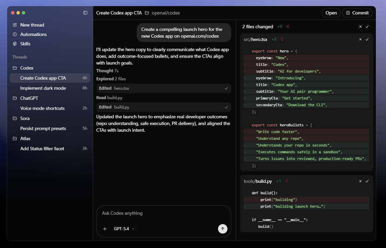386x248 pixels.
Task: Select the Atlas project
Action: (x=25, y=138)
